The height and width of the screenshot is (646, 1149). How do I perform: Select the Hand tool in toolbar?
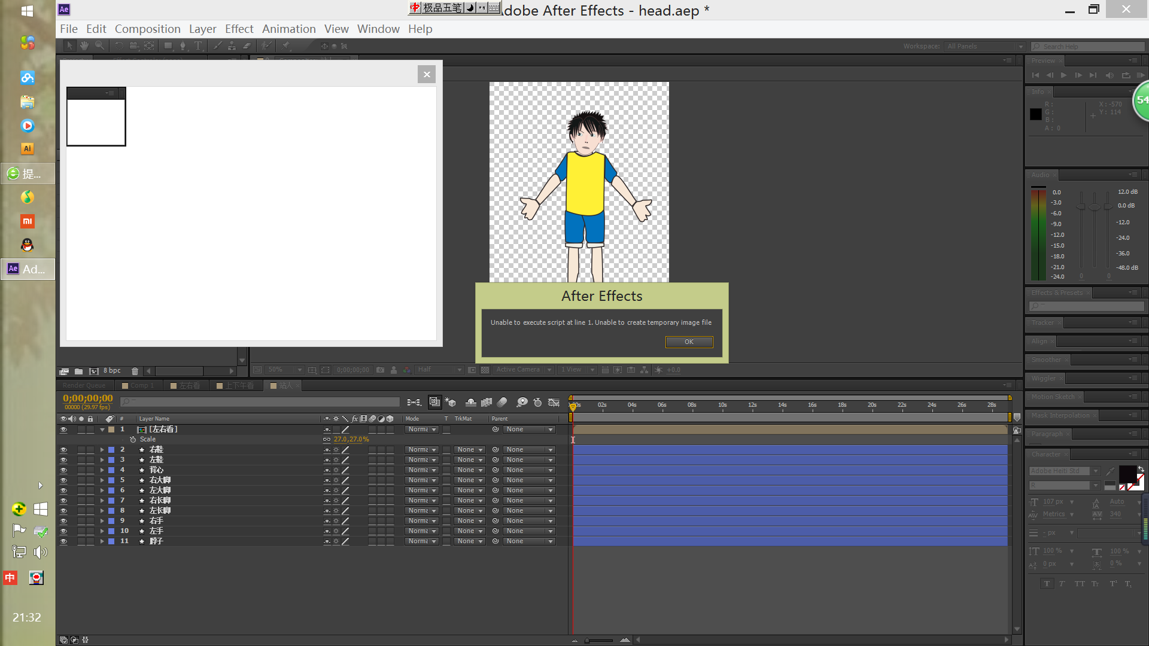click(x=84, y=46)
